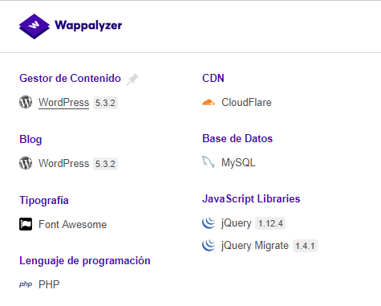Image resolution: width=381 pixels, height=306 pixels.
Task: Click the jQuery Migrate 1.4.1 version badge
Action: [305, 246]
